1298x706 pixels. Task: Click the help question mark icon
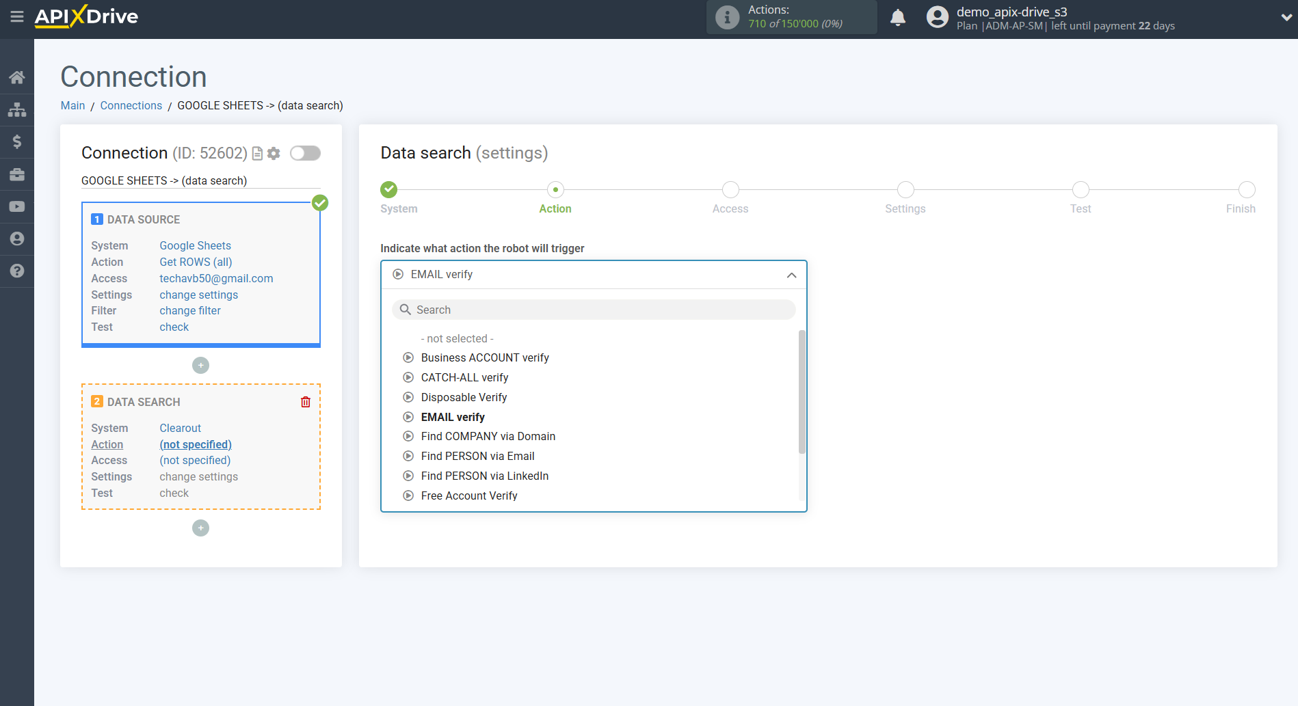coord(17,271)
